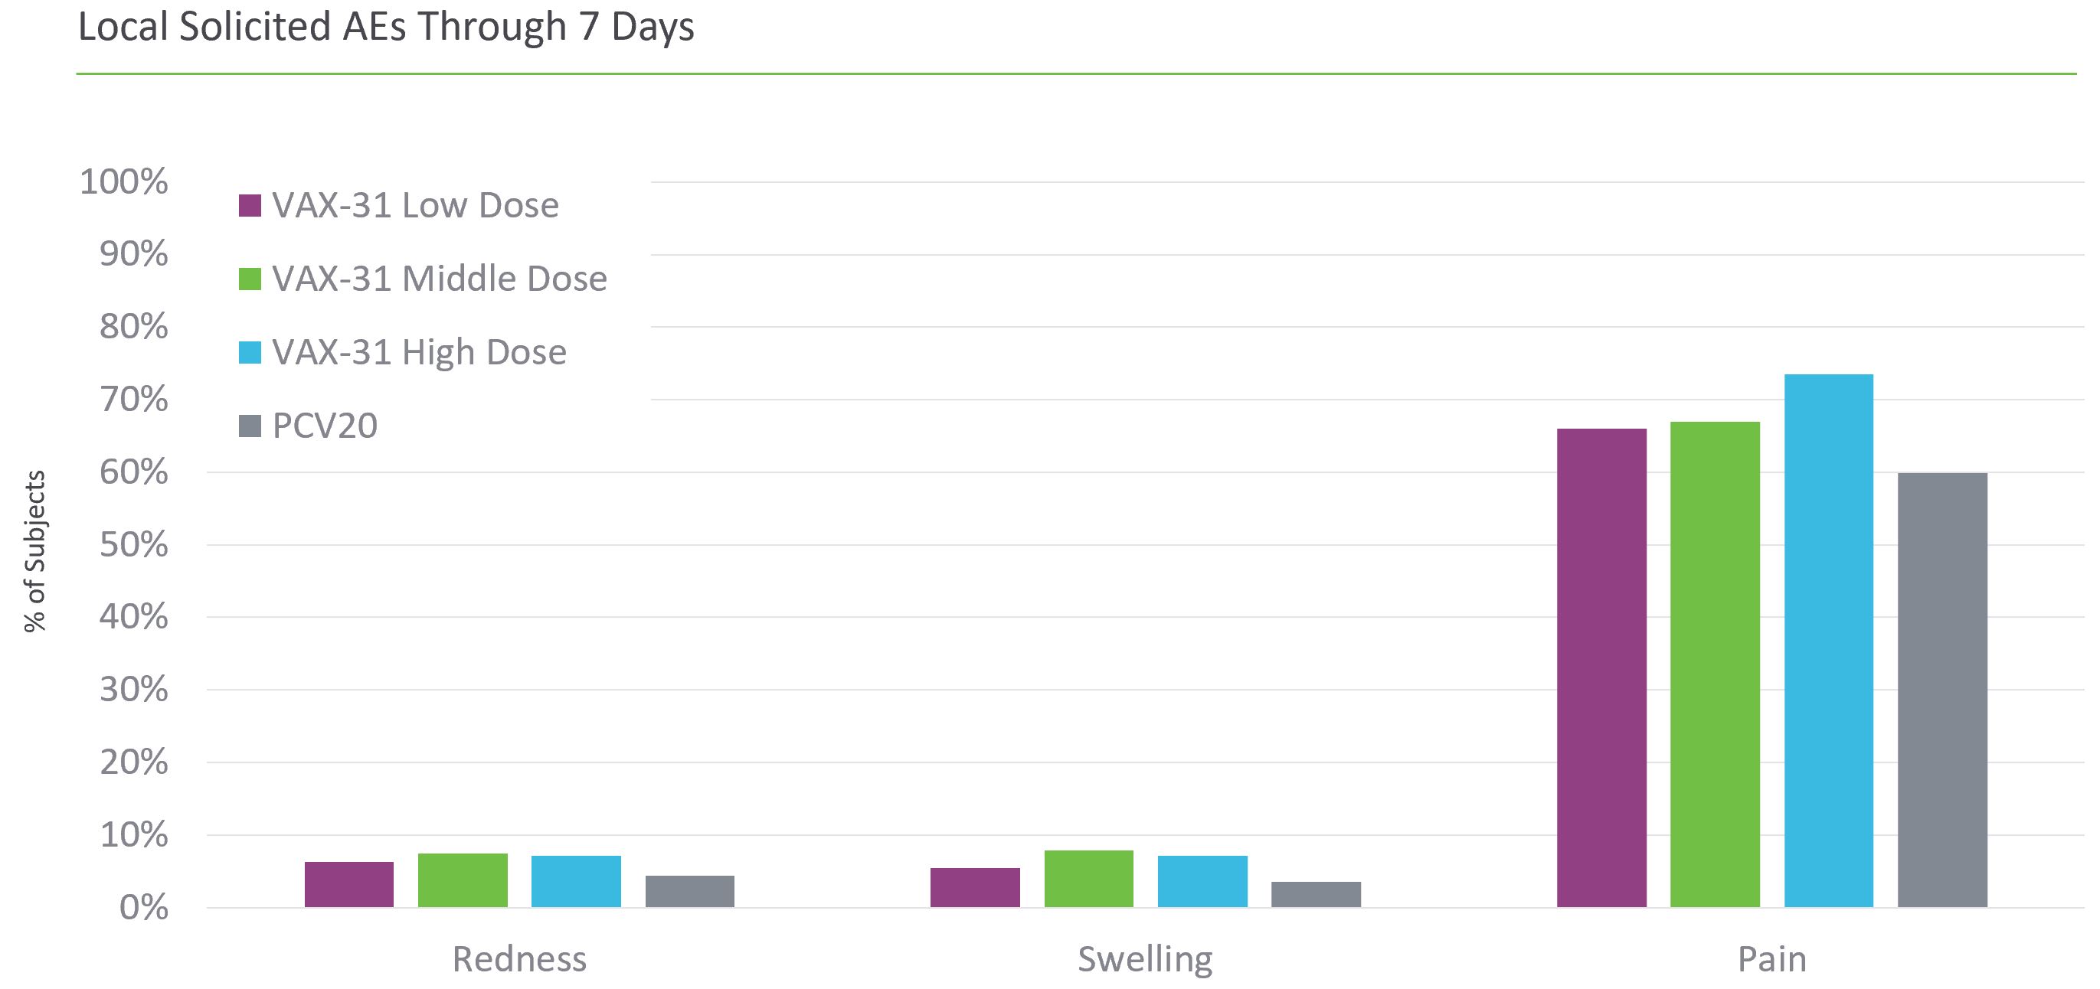The width and height of the screenshot is (2100, 989).
Task: Click the blue High Dose bar for Pain
Action: coord(1827,641)
